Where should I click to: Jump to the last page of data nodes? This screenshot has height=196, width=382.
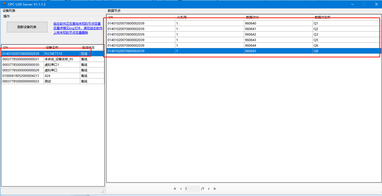(215, 189)
